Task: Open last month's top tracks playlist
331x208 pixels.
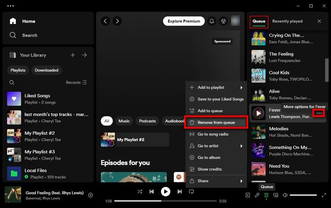Action: point(48,117)
